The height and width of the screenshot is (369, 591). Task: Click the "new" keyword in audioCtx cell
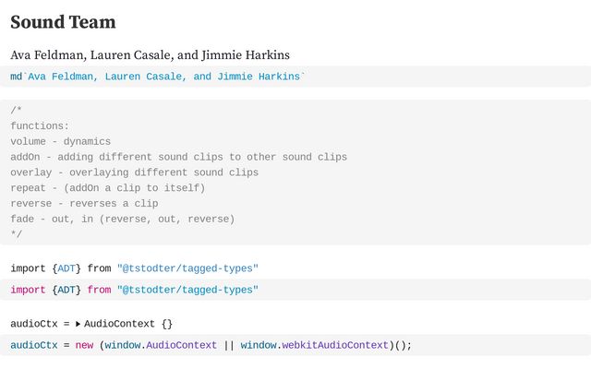point(85,345)
